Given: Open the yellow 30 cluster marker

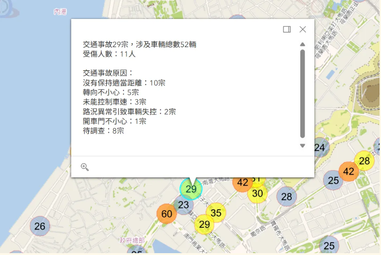Looking at the screenshot, I should pos(258,194).
